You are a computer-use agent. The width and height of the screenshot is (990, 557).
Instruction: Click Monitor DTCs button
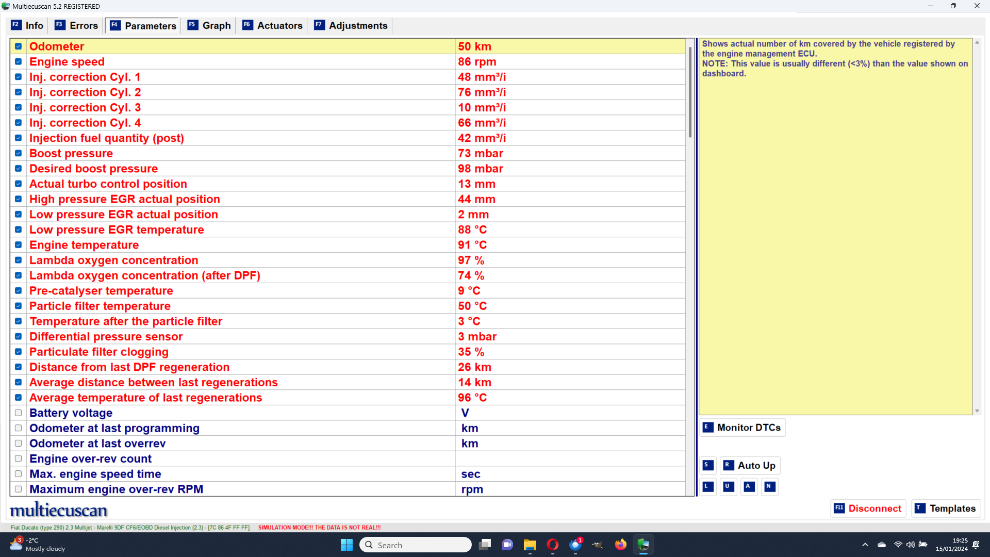(x=742, y=428)
